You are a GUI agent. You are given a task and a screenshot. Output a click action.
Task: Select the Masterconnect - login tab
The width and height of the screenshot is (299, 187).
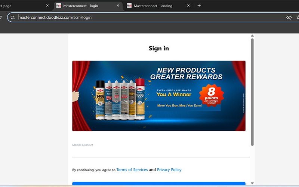coord(80,6)
